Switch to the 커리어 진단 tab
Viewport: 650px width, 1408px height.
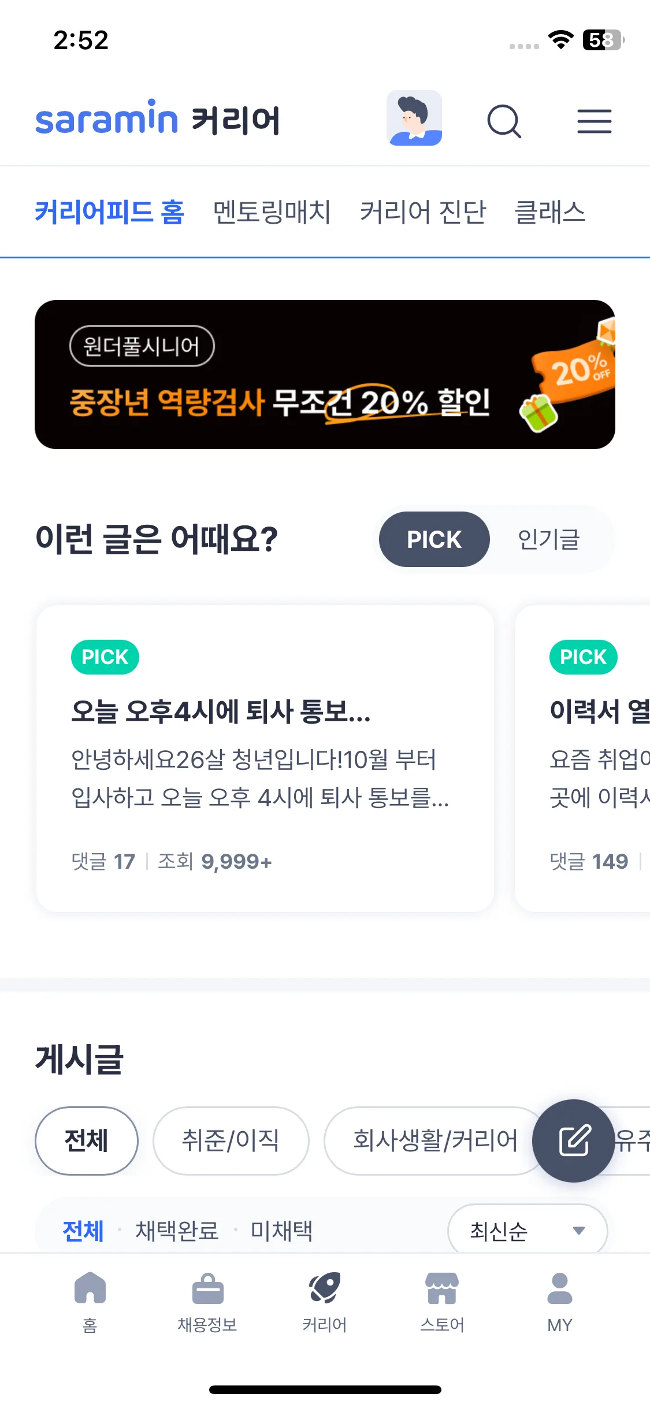coord(423,212)
